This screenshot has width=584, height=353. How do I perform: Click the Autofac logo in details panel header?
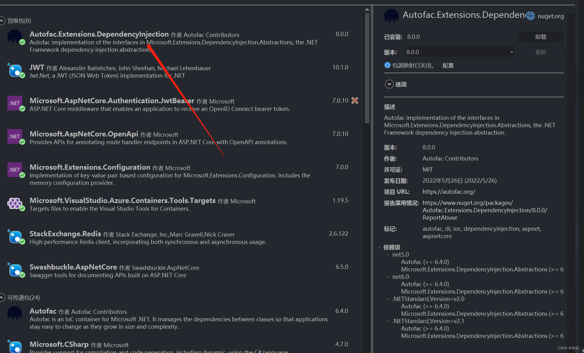(391, 16)
